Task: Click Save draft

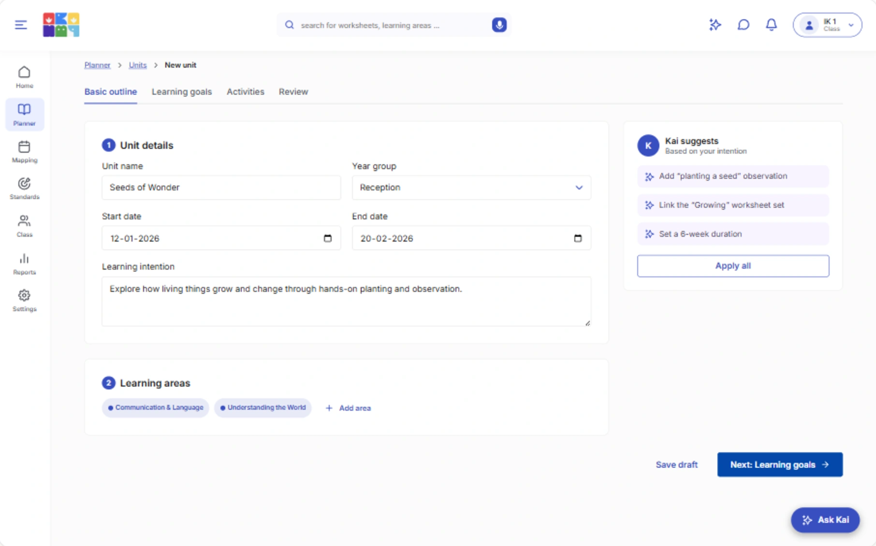Action: 676,465
